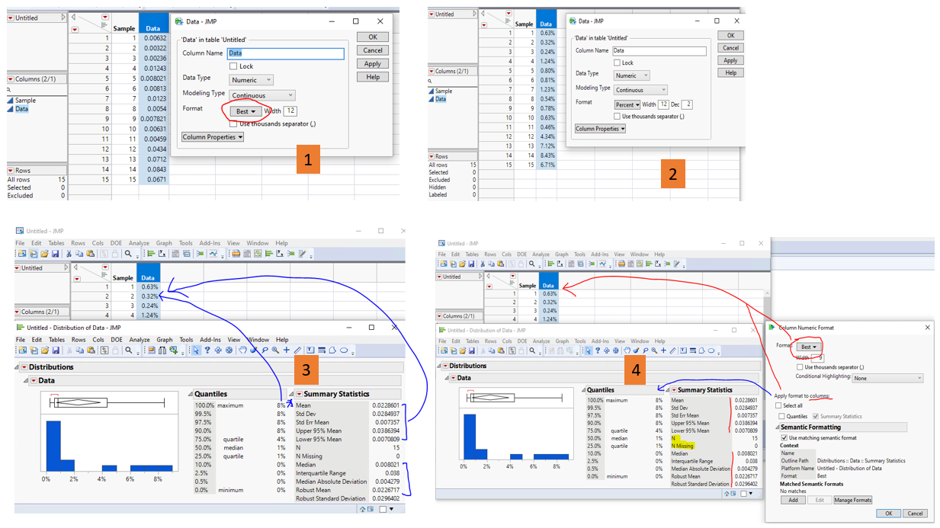Click the question mark Help tool icon
Viewport: 940px width, 528px height.
(208, 350)
